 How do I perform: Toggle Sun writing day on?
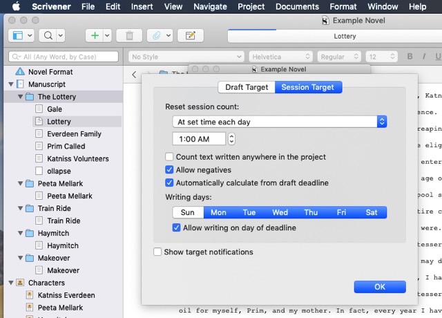pos(188,212)
